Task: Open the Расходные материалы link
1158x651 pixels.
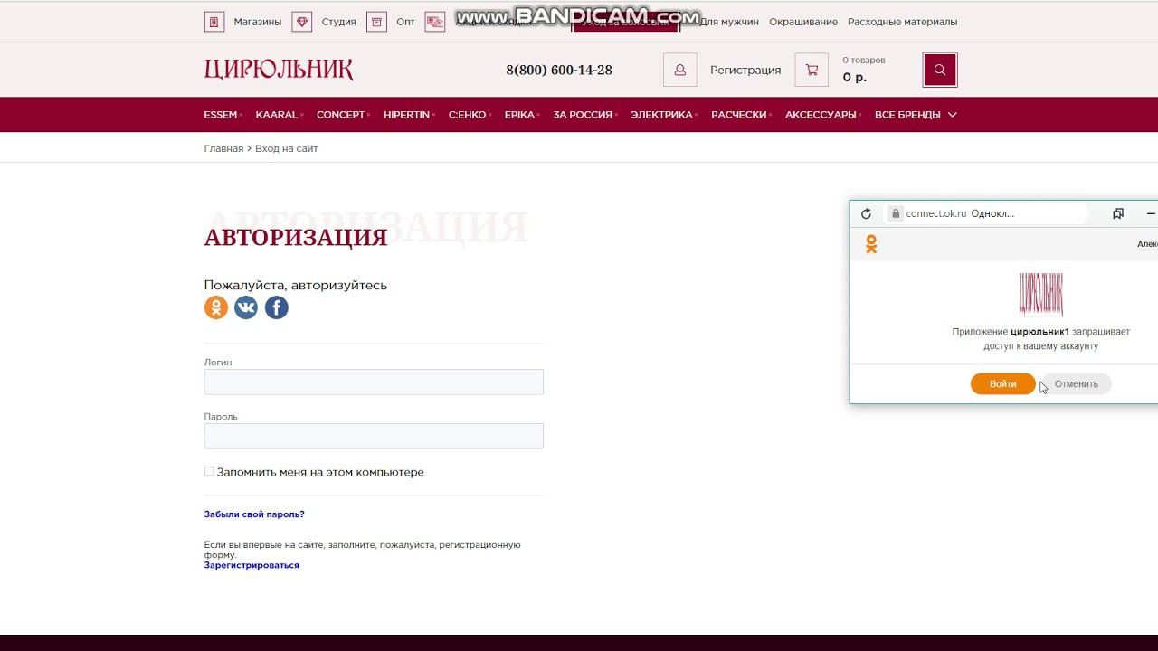Action: pos(903,22)
